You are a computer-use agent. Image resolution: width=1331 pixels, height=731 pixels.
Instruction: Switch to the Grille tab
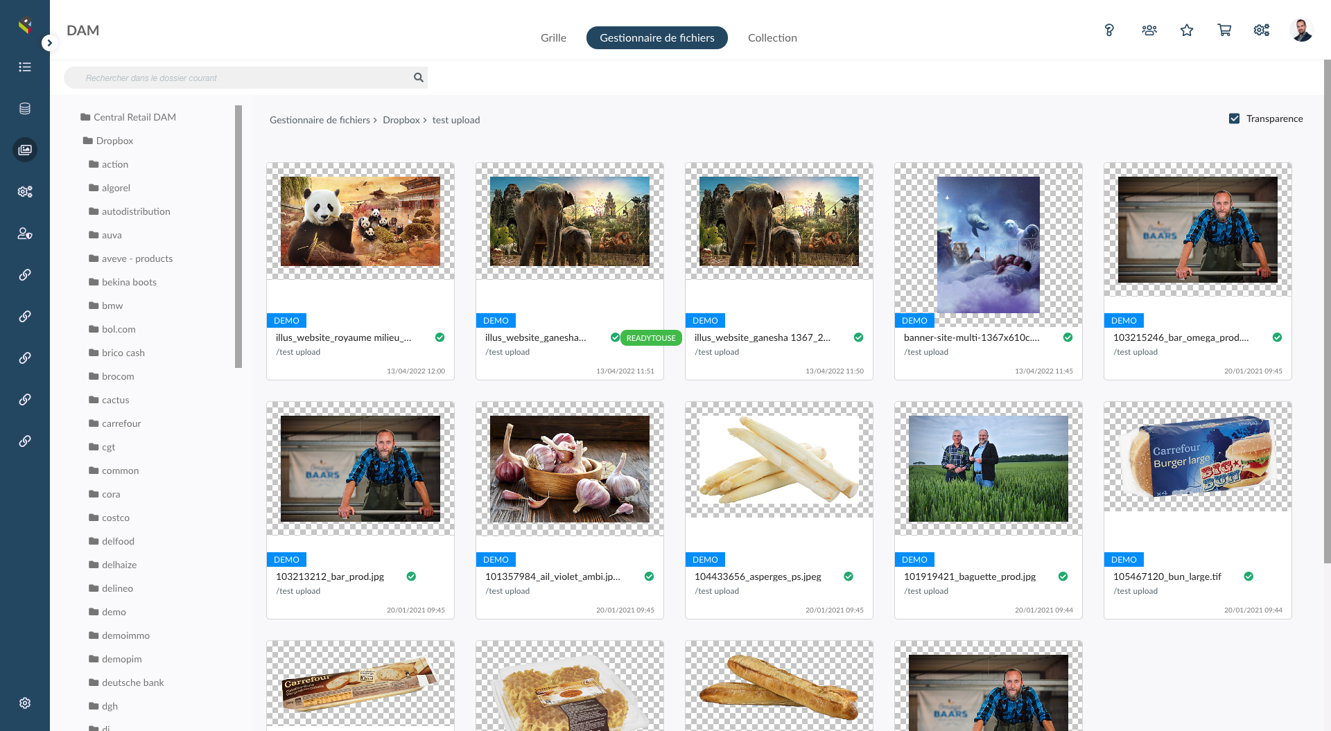coord(553,38)
